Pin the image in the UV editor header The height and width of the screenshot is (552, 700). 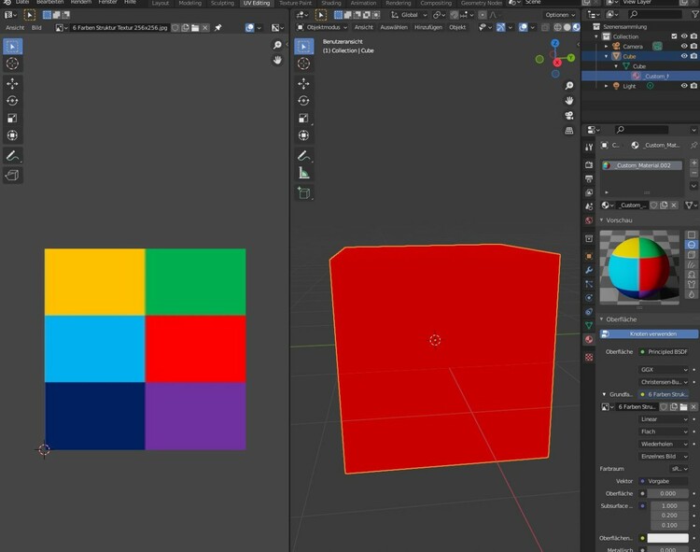218,28
